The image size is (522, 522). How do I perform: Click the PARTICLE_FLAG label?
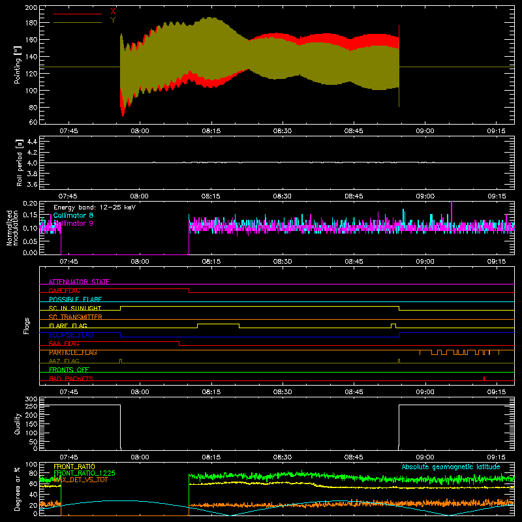pyautogui.click(x=73, y=352)
